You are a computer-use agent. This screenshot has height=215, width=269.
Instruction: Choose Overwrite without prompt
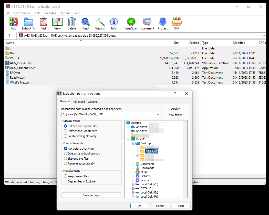coord(82,153)
